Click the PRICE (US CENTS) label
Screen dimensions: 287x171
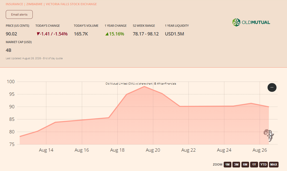point(17,26)
